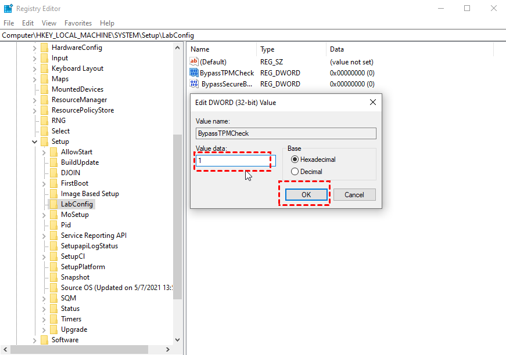Select the SetupPlatform key
The image size is (506, 355).
[83, 267]
